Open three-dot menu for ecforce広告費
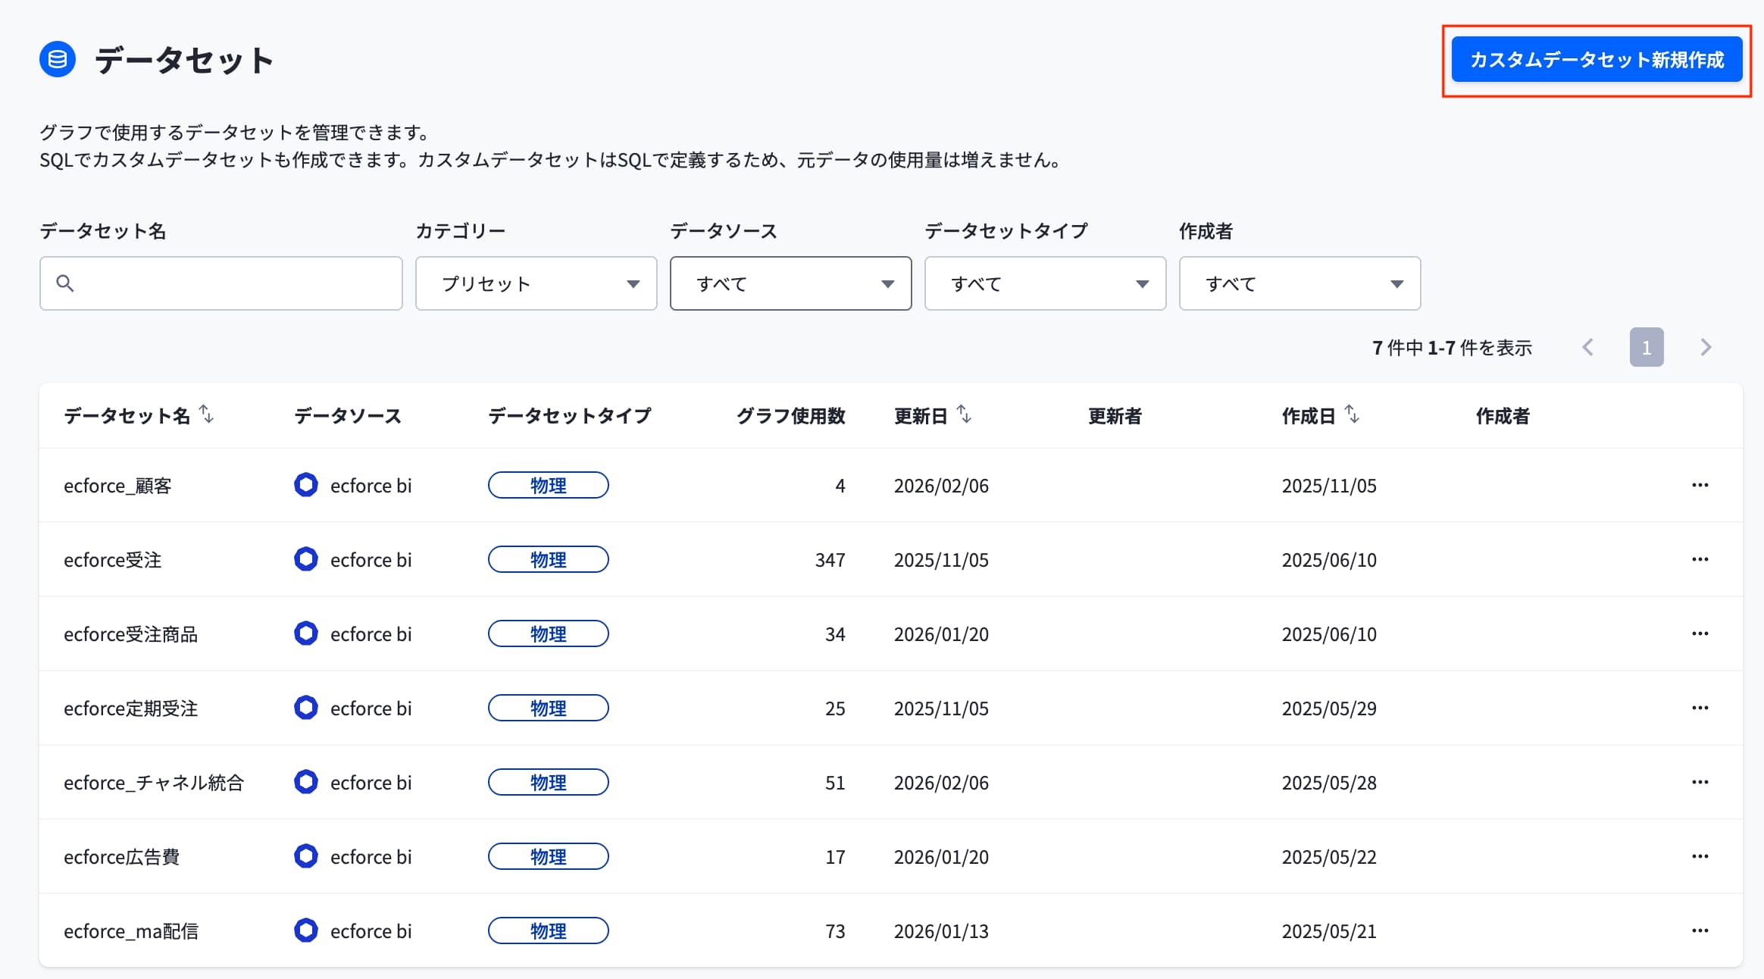This screenshot has height=979, width=1764. coord(1700,856)
